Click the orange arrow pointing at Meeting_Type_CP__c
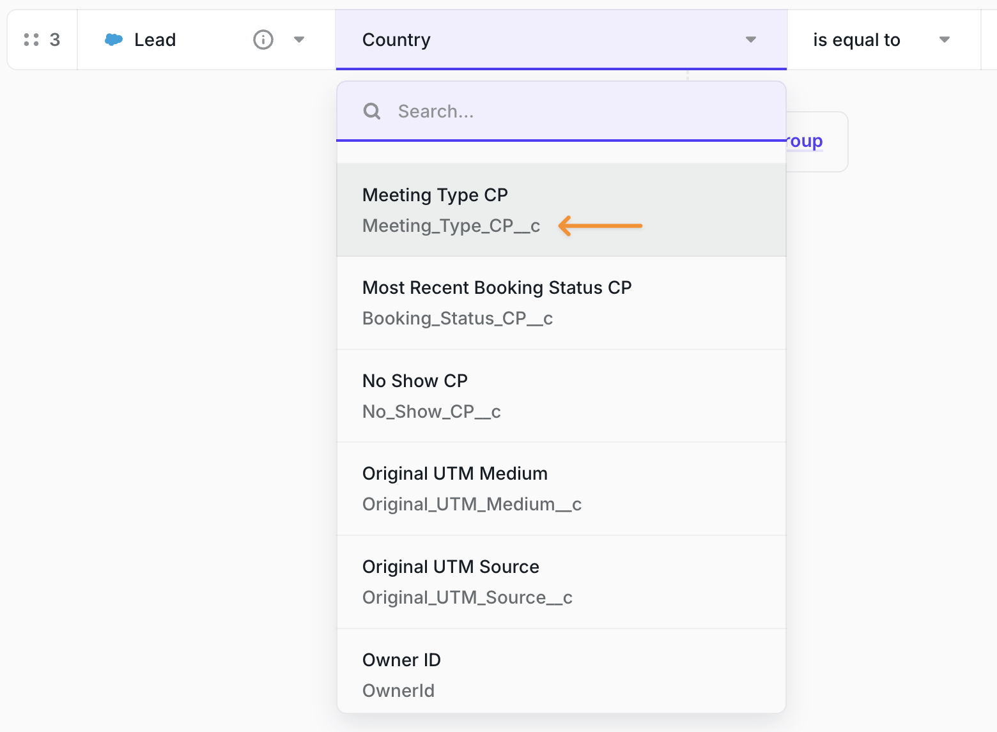 pos(600,225)
